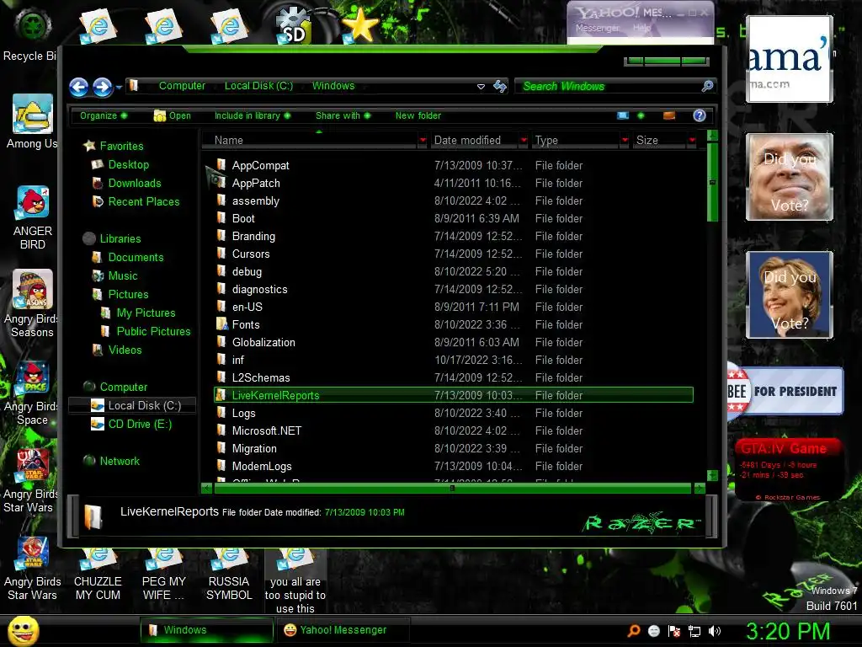Select Desktop under Favorites
The height and width of the screenshot is (647, 862).
pos(128,164)
